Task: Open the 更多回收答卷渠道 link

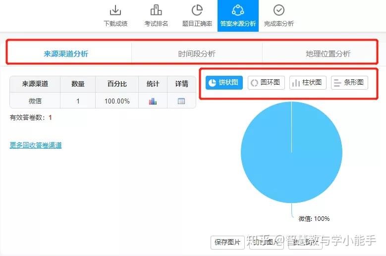Action: [36, 145]
